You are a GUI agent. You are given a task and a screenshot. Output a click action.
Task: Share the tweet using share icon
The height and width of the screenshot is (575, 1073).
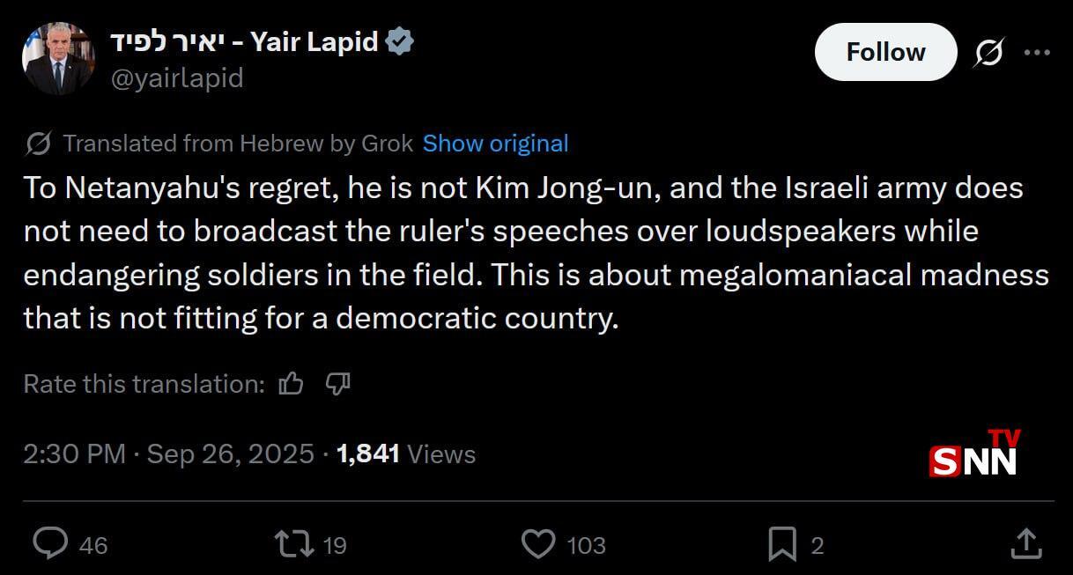coord(1025,544)
